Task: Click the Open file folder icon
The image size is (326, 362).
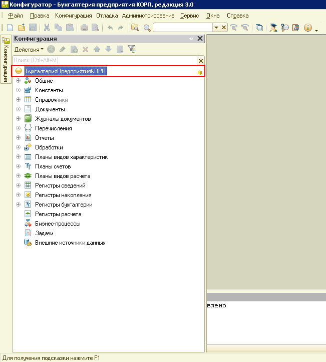Action: (x=22, y=28)
